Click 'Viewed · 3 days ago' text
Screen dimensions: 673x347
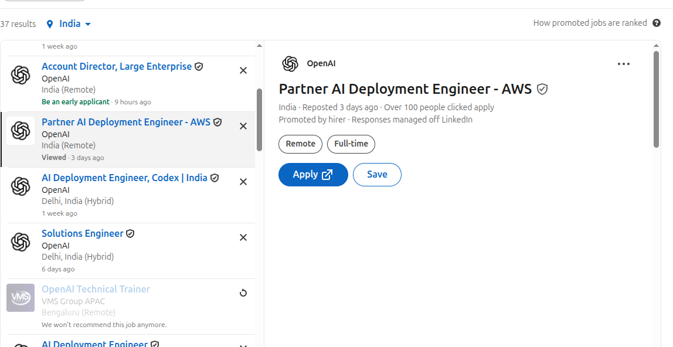click(x=73, y=158)
